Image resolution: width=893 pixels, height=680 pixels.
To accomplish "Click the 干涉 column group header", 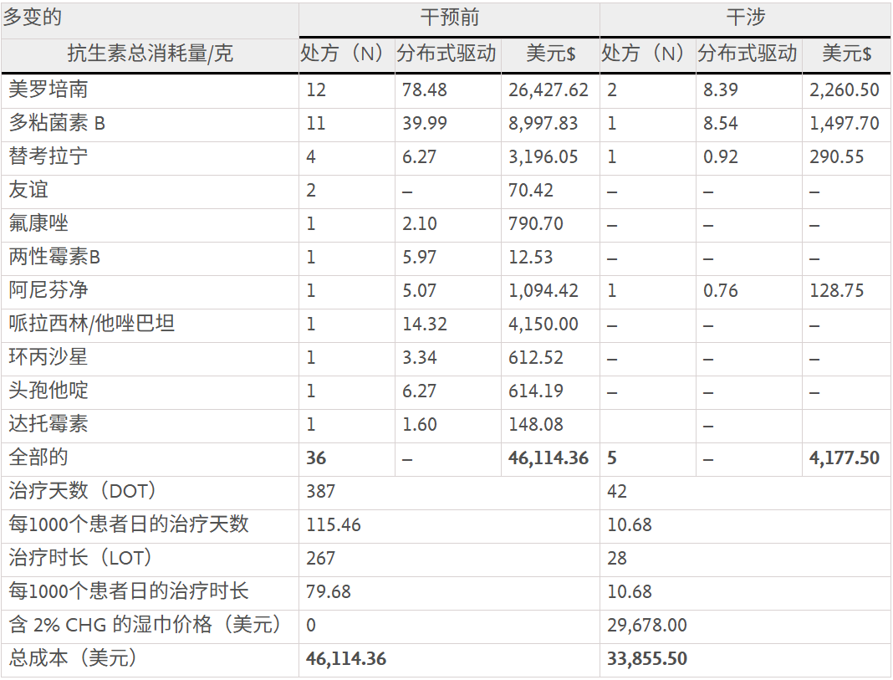I will pyautogui.click(x=745, y=18).
